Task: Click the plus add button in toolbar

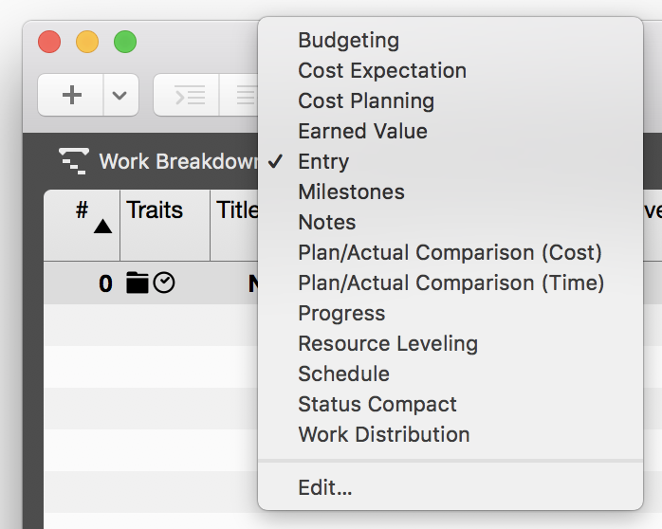Action: tap(71, 95)
